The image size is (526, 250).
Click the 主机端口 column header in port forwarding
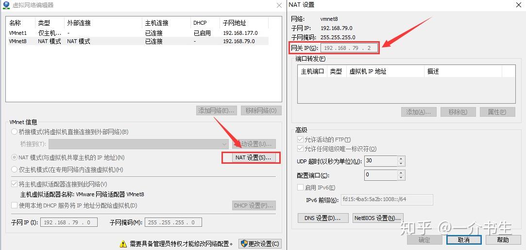click(x=312, y=71)
